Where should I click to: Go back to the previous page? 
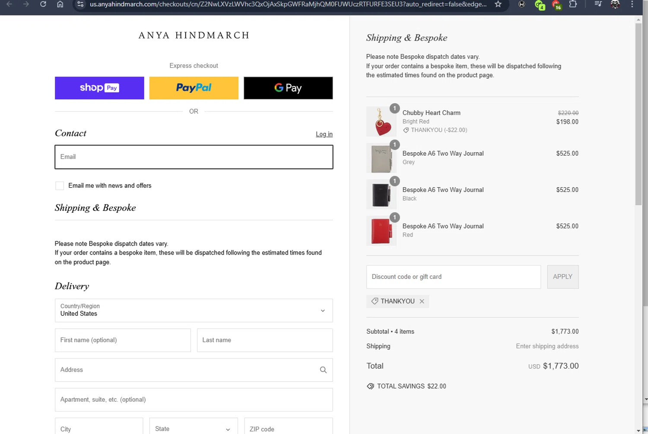click(x=9, y=4)
